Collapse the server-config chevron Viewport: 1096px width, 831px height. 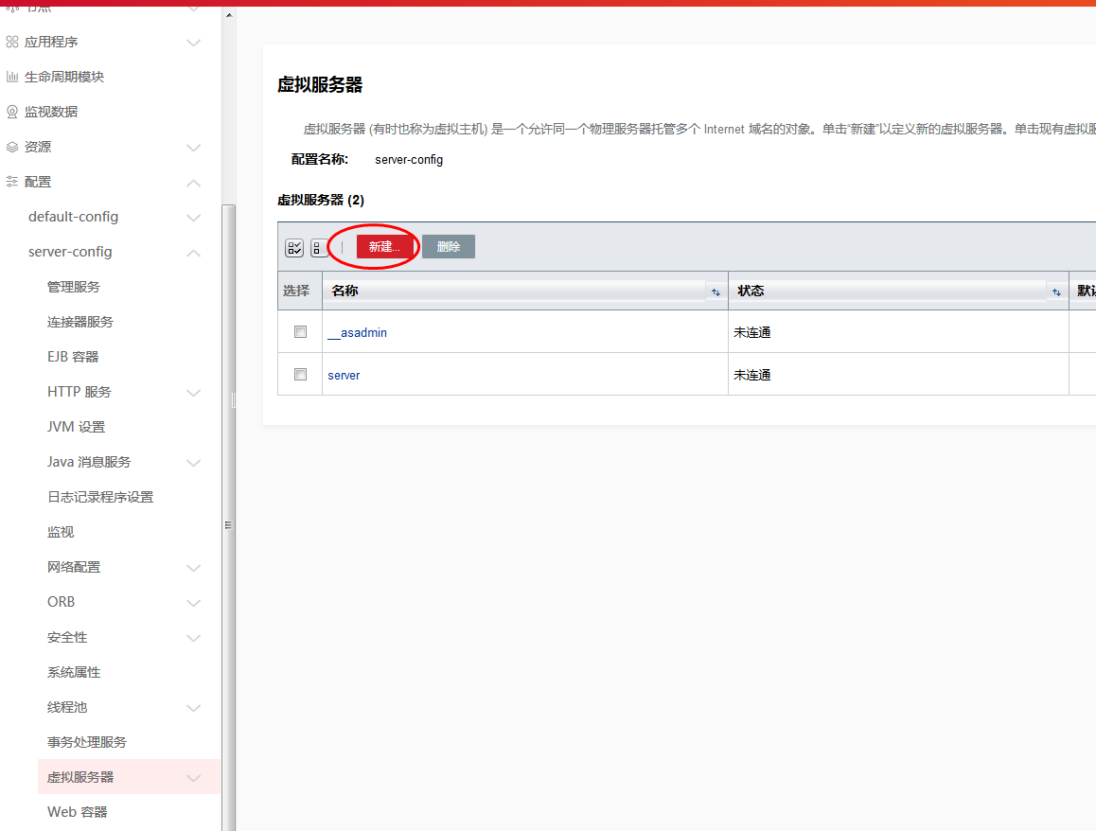193,253
